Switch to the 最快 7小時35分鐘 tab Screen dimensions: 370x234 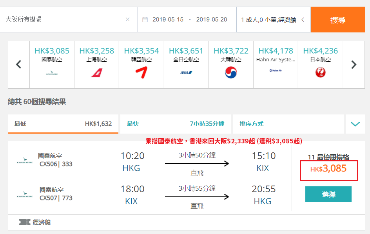point(176,124)
